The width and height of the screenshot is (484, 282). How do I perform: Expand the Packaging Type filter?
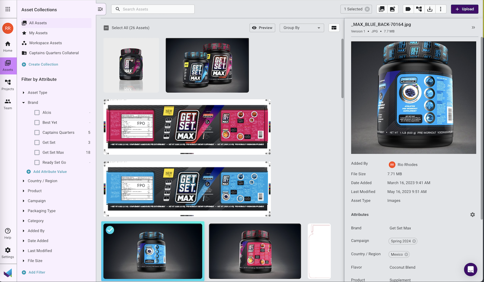(24, 211)
